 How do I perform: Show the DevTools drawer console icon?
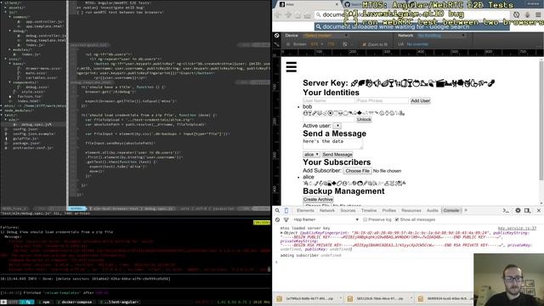[x=506, y=211]
